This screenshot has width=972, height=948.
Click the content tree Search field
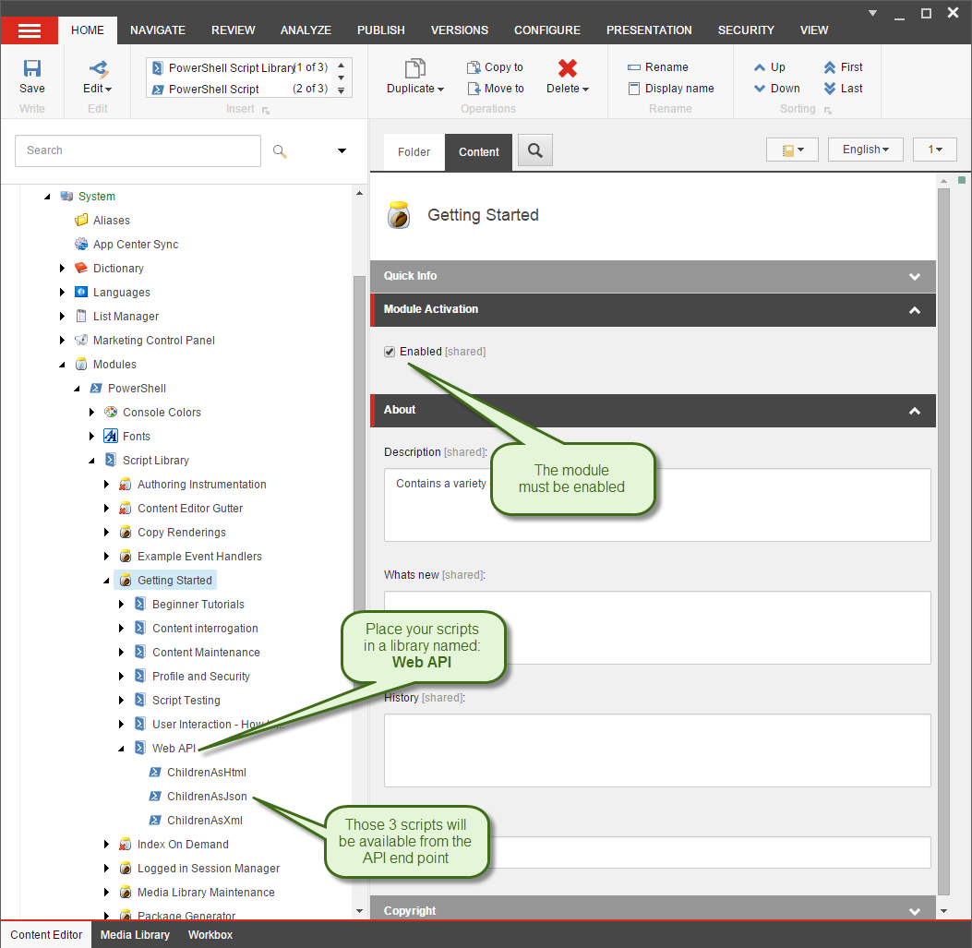coord(138,150)
